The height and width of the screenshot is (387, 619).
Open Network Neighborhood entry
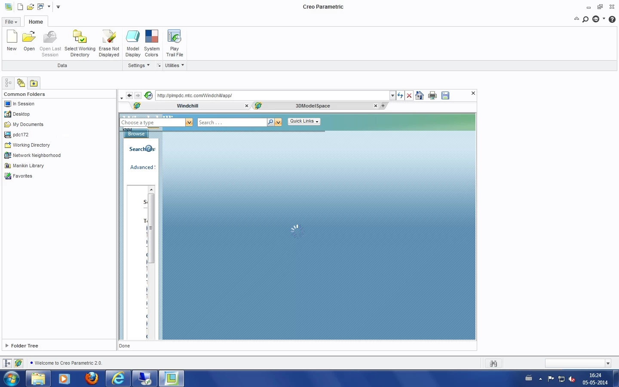point(33,155)
